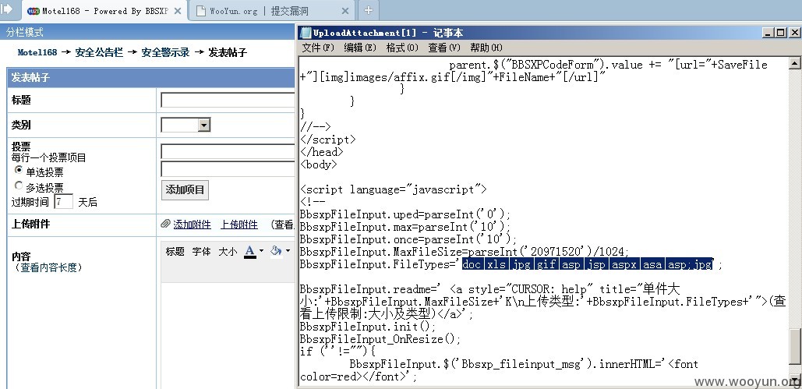The image size is (802, 389).
Task: Switch to the WooYun.org 提交漏洞 tab
Action: [273, 11]
